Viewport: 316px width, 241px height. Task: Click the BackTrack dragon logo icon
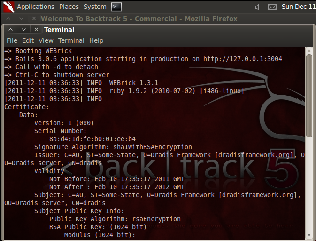pos(8,7)
